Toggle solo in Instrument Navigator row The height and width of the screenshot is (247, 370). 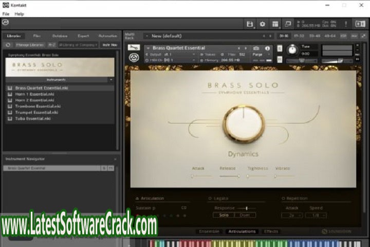(104, 168)
